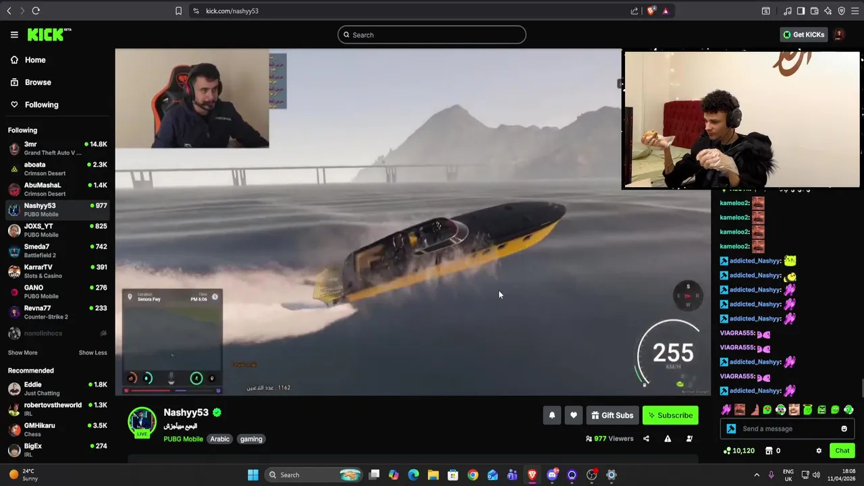This screenshot has height=486, width=864.
Task: Open the Following page in the sidebar
Action: point(57,105)
